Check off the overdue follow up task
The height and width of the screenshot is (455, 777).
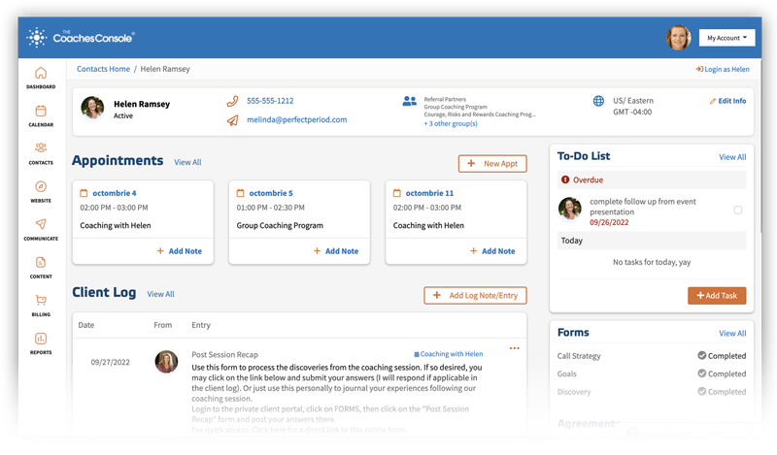pos(738,210)
